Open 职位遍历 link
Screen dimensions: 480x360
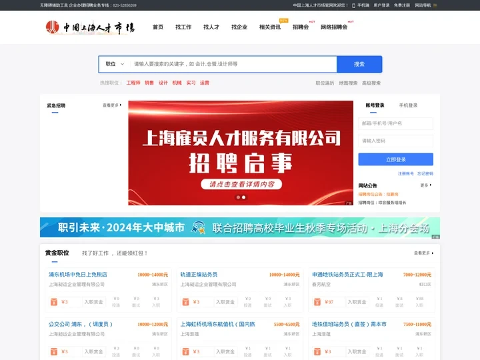pos(325,83)
